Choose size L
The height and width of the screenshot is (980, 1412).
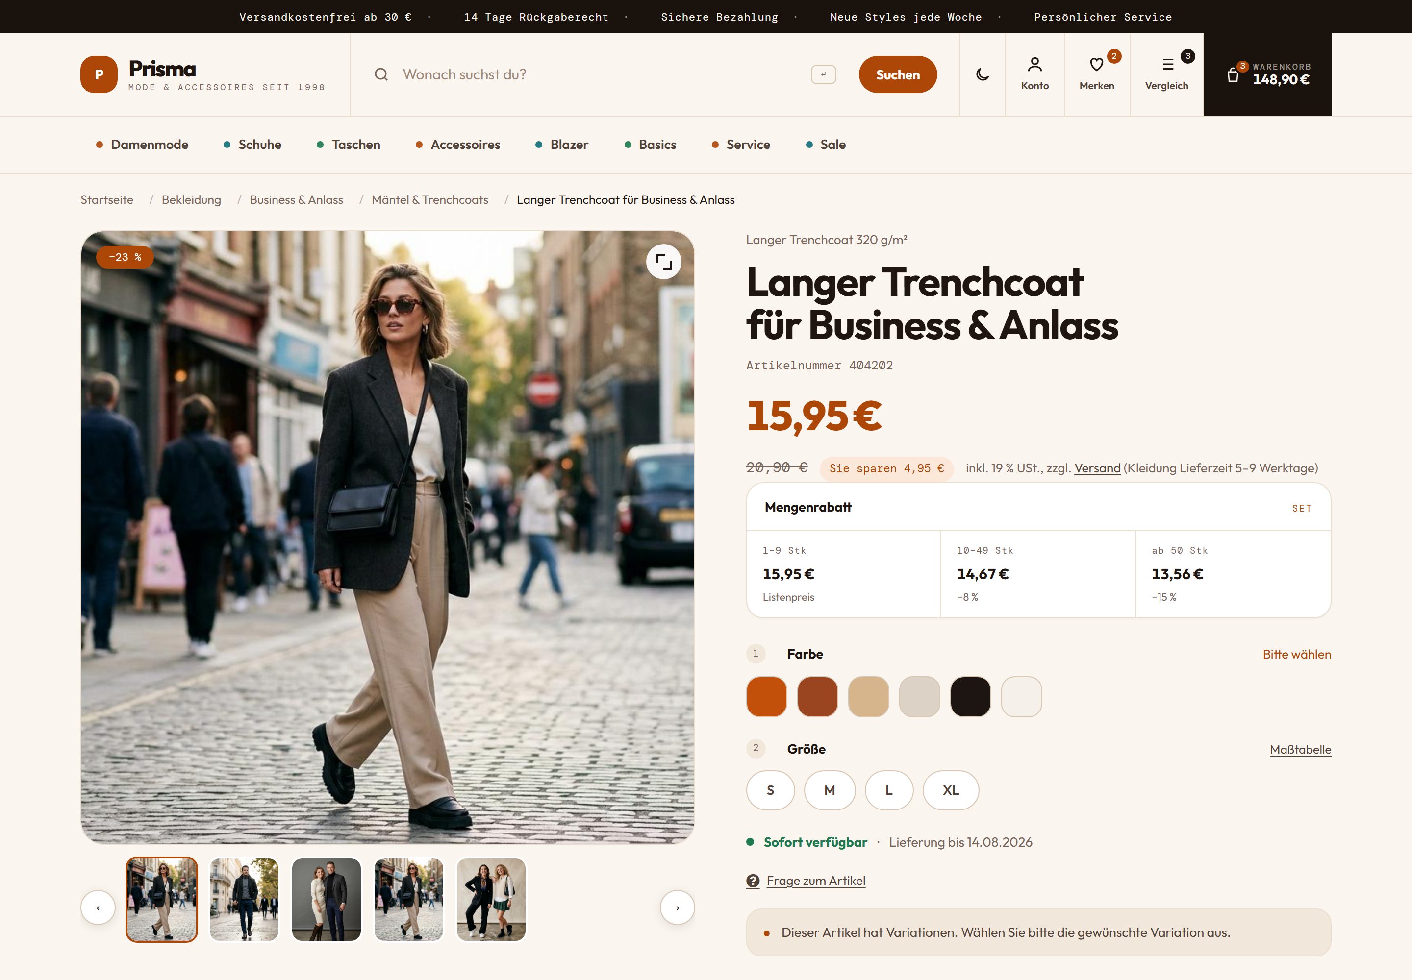pos(889,790)
